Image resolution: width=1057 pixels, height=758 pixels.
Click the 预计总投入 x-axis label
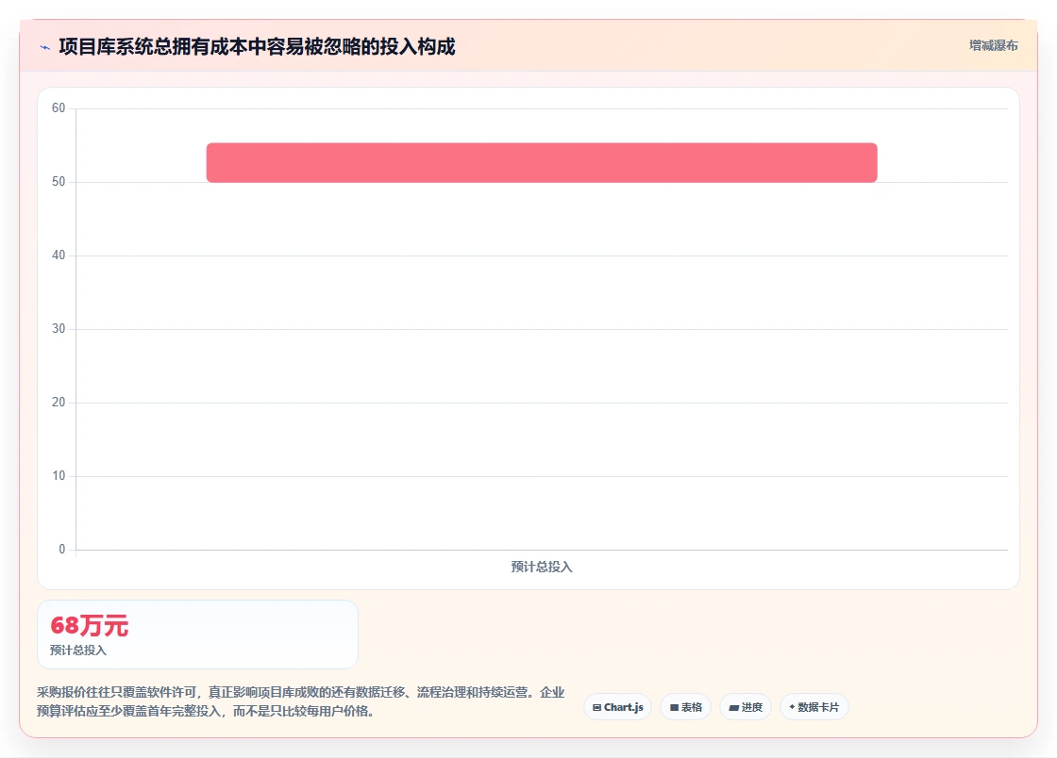tap(542, 567)
